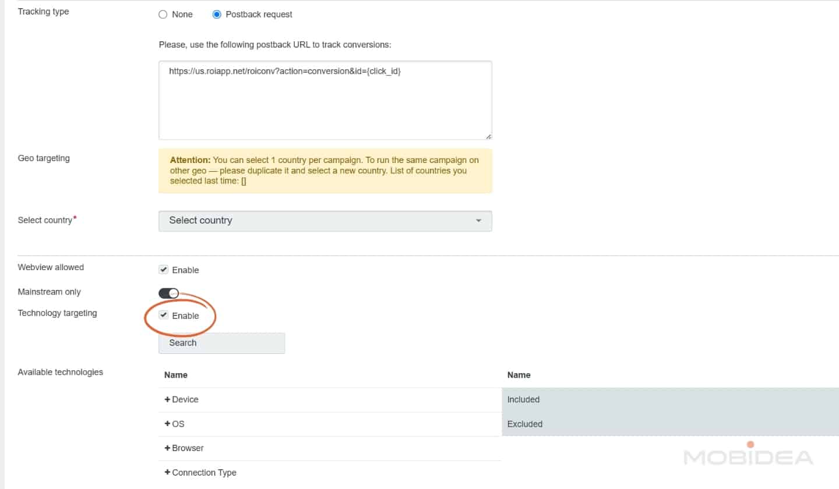
Task: Toggle the Mainstream only switch
Action: coord(168,293)
